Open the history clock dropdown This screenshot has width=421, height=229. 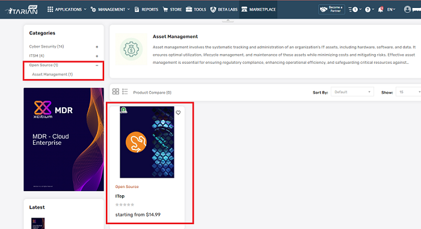tap(355, 10)
